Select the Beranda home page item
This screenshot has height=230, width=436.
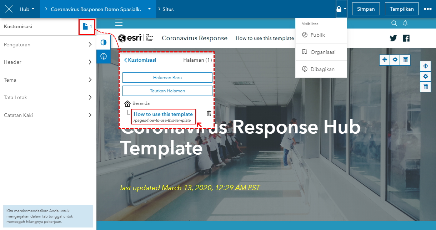coord(137,103)
